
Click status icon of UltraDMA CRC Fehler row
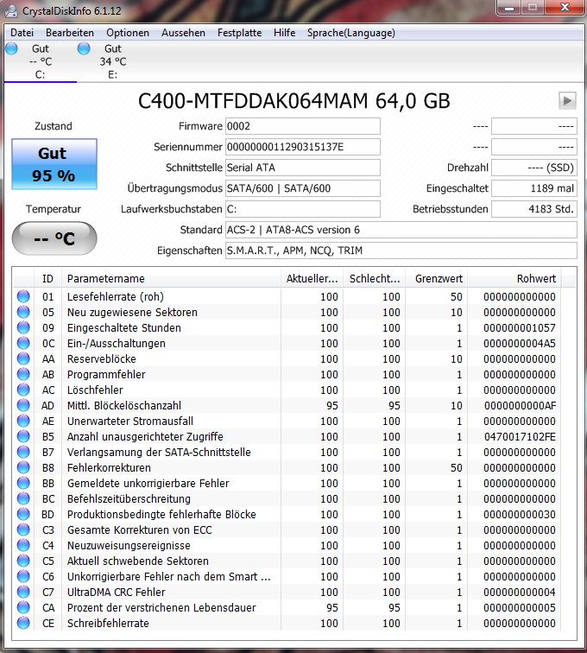click(x=23, y=592)
